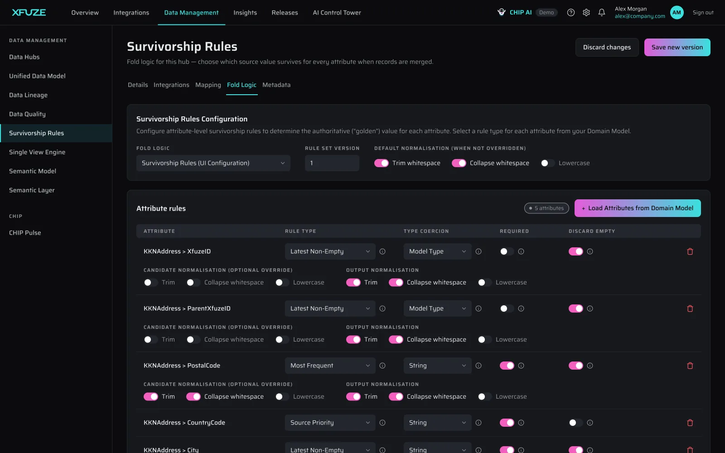Switch to the Metadata tab

(x=276, y=85)
